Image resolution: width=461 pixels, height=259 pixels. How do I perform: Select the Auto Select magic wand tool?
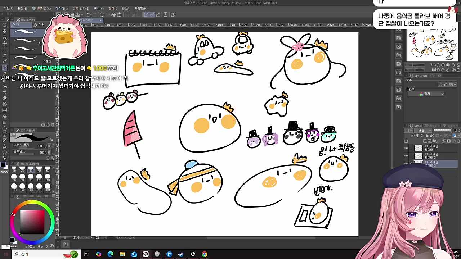click(x=5, y=56)
